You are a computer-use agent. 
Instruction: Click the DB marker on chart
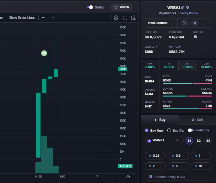click(44, 53)
